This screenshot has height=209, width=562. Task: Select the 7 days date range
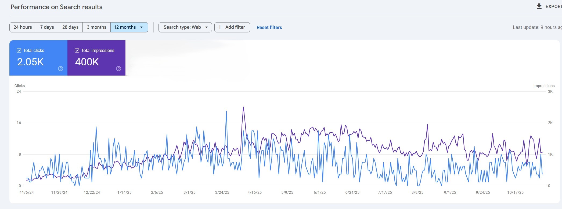coord(47,27)
